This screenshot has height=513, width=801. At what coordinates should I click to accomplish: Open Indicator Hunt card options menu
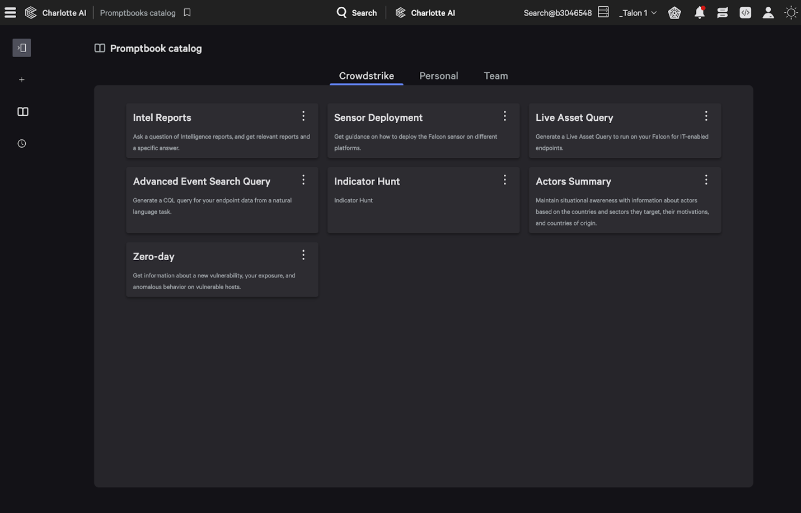coord(505,180)
